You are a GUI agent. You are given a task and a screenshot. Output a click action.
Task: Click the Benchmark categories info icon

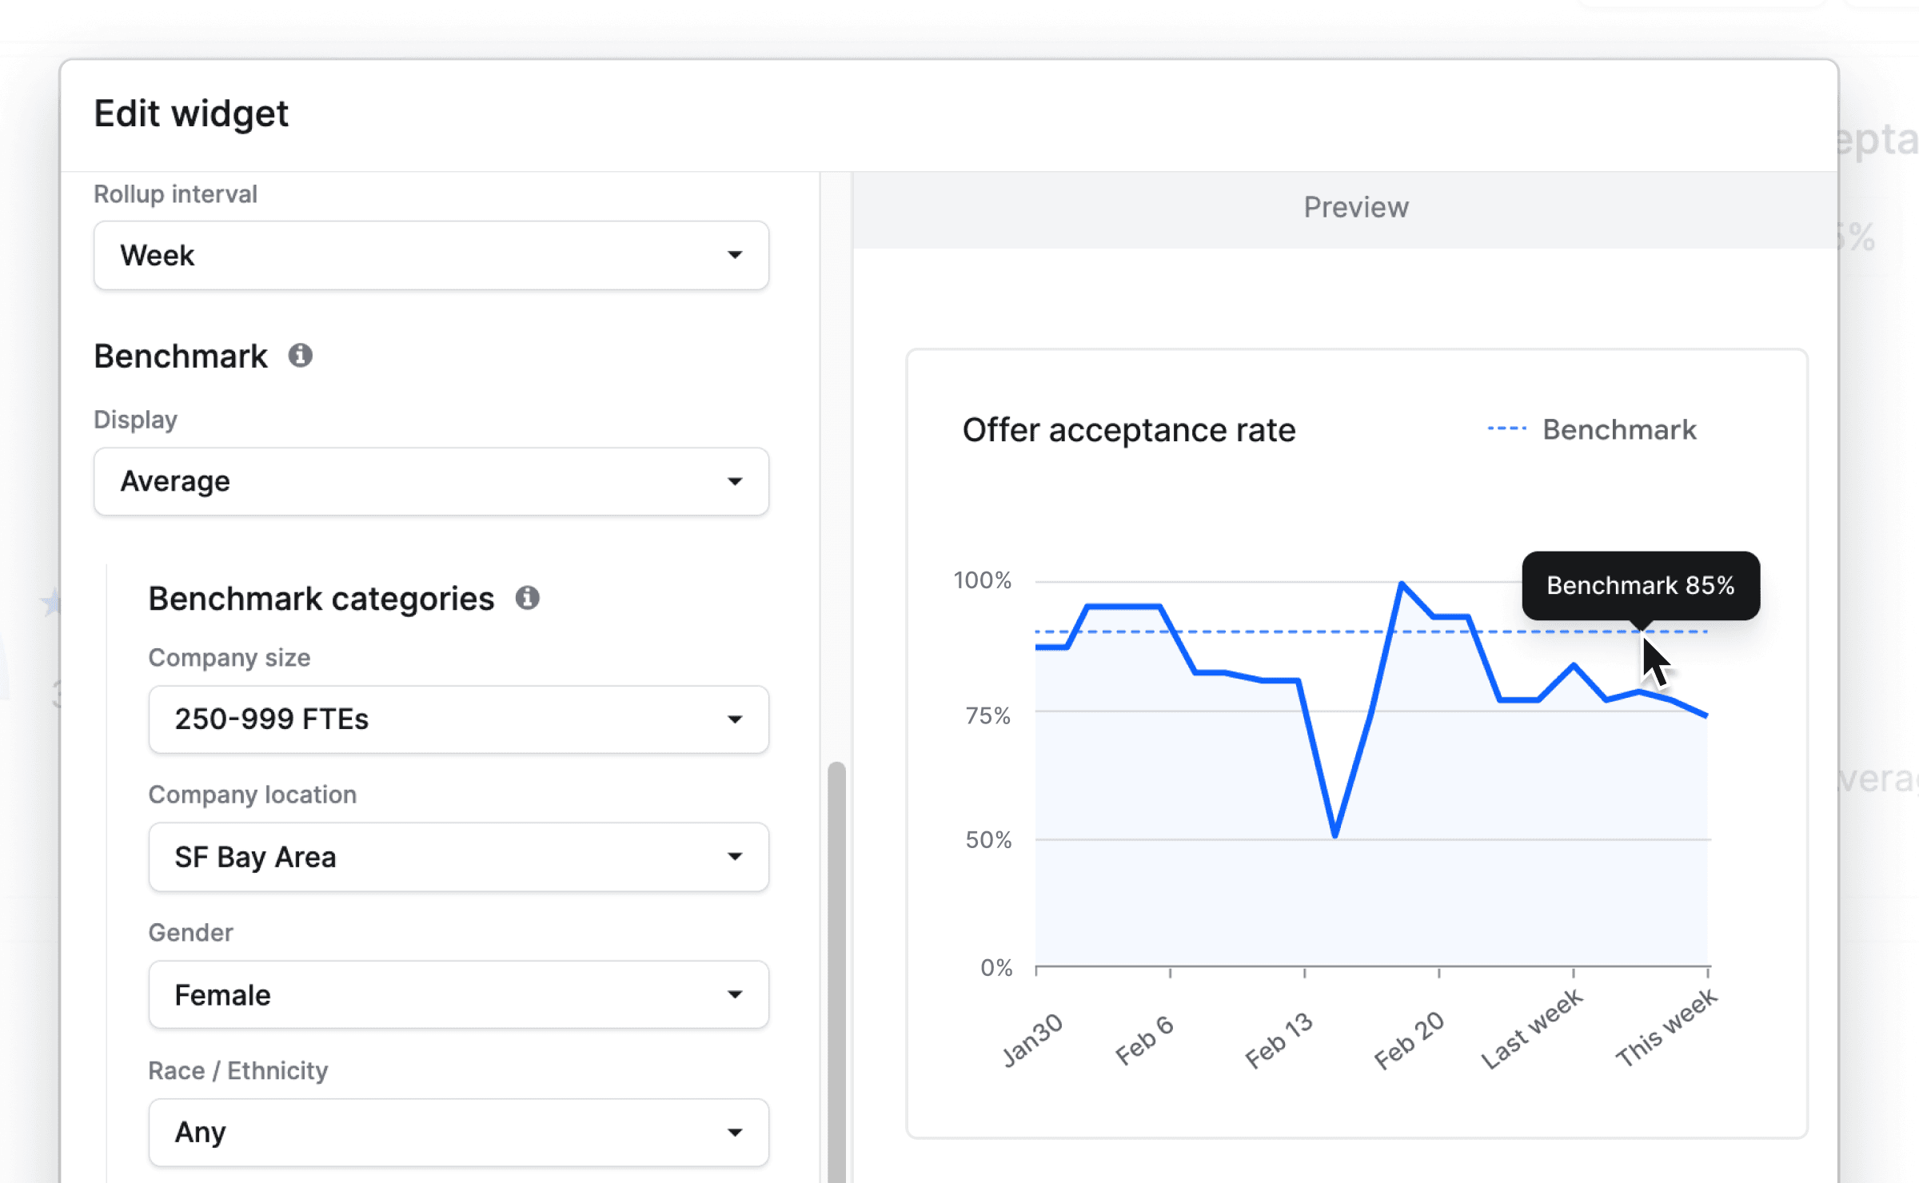tap(527, 597)
